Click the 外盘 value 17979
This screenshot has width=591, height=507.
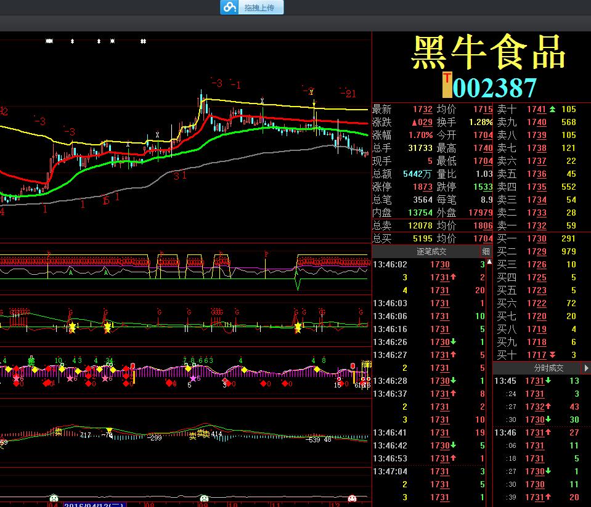(480, 213)
